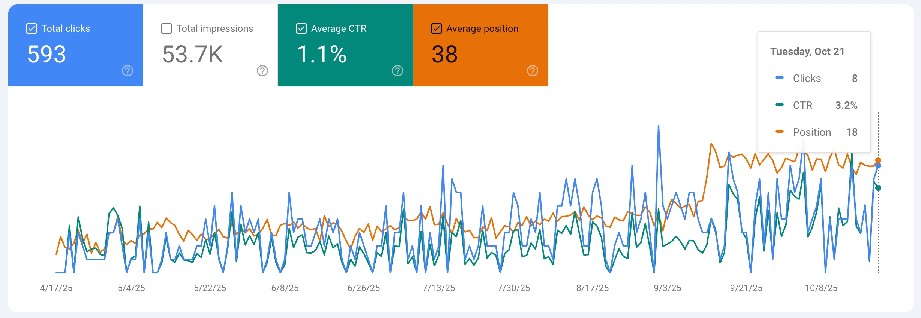Image resolution: width=921 pixels, height=318 pixels.
Task: Click the orange Position data point on chart
Action: coord(878,160)
